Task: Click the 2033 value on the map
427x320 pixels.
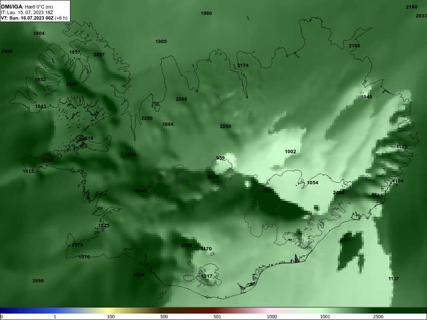Action: click(x=421, y=16)
